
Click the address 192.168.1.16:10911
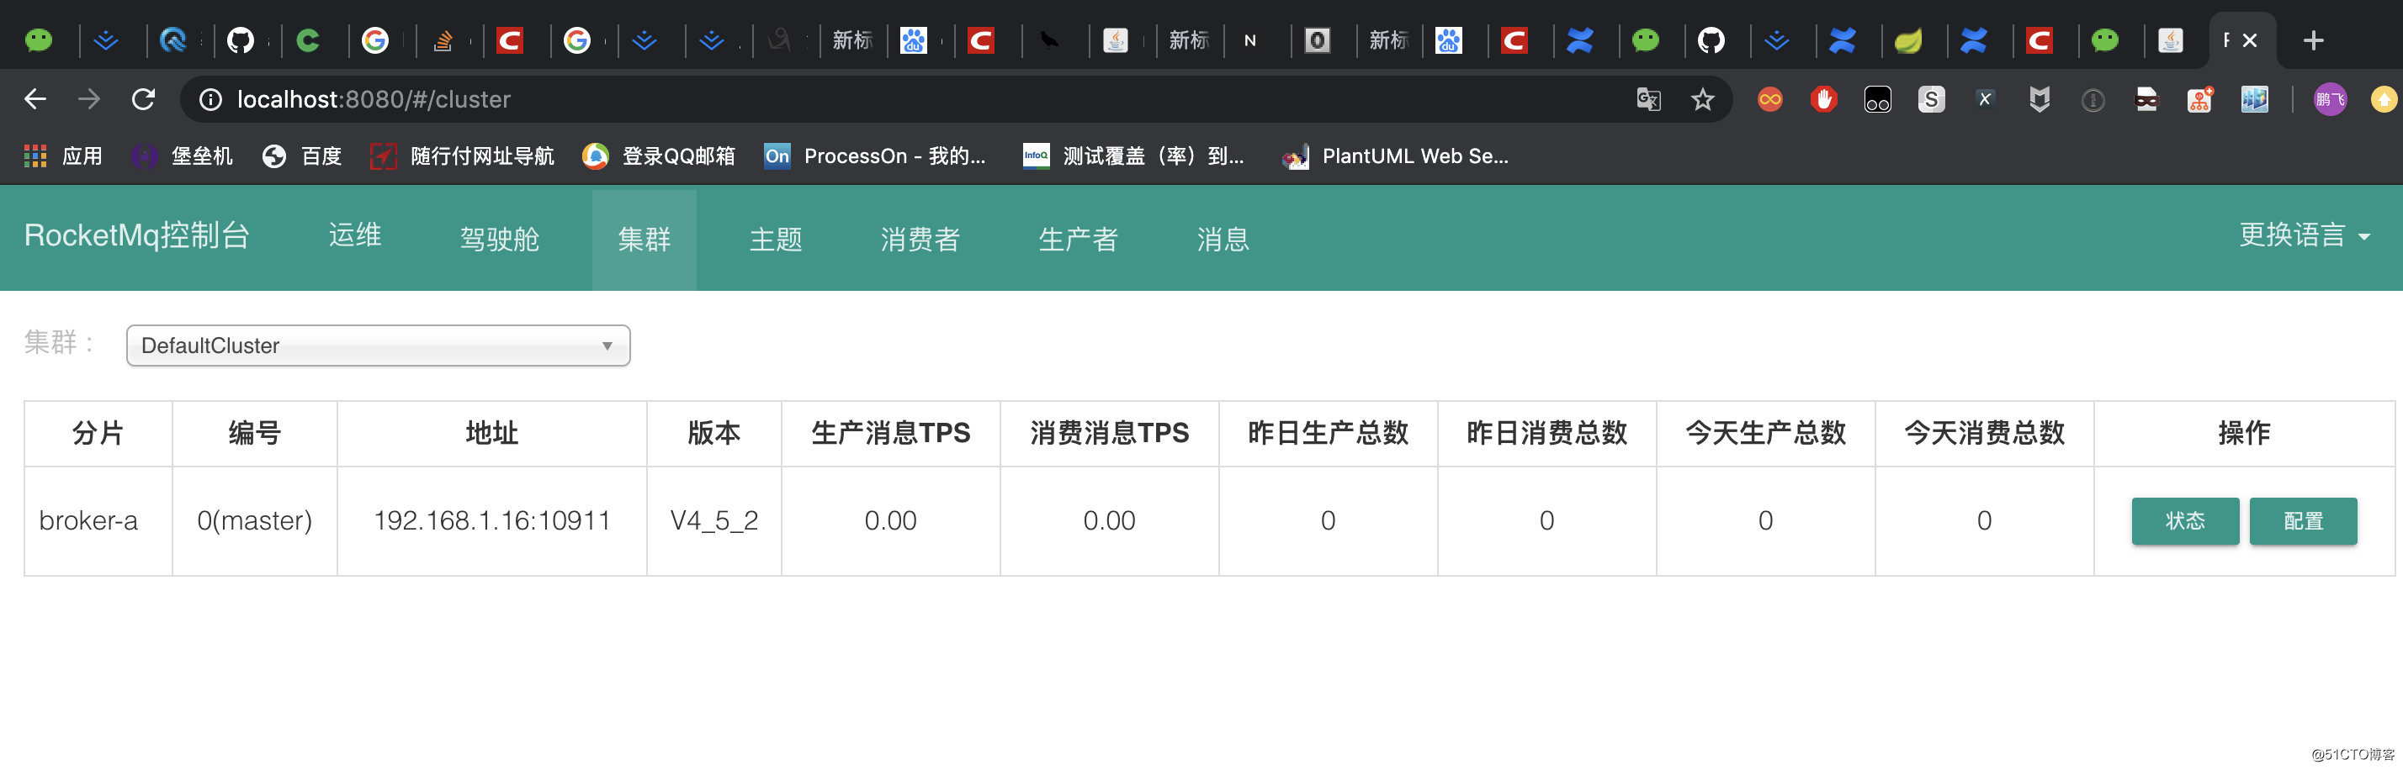[x=491, y=521]
